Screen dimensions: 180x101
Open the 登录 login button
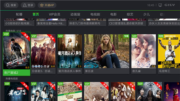[x=28, y=5]
